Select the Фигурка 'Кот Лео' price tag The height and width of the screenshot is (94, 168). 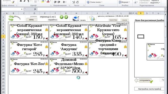click(x=29, y=67)
